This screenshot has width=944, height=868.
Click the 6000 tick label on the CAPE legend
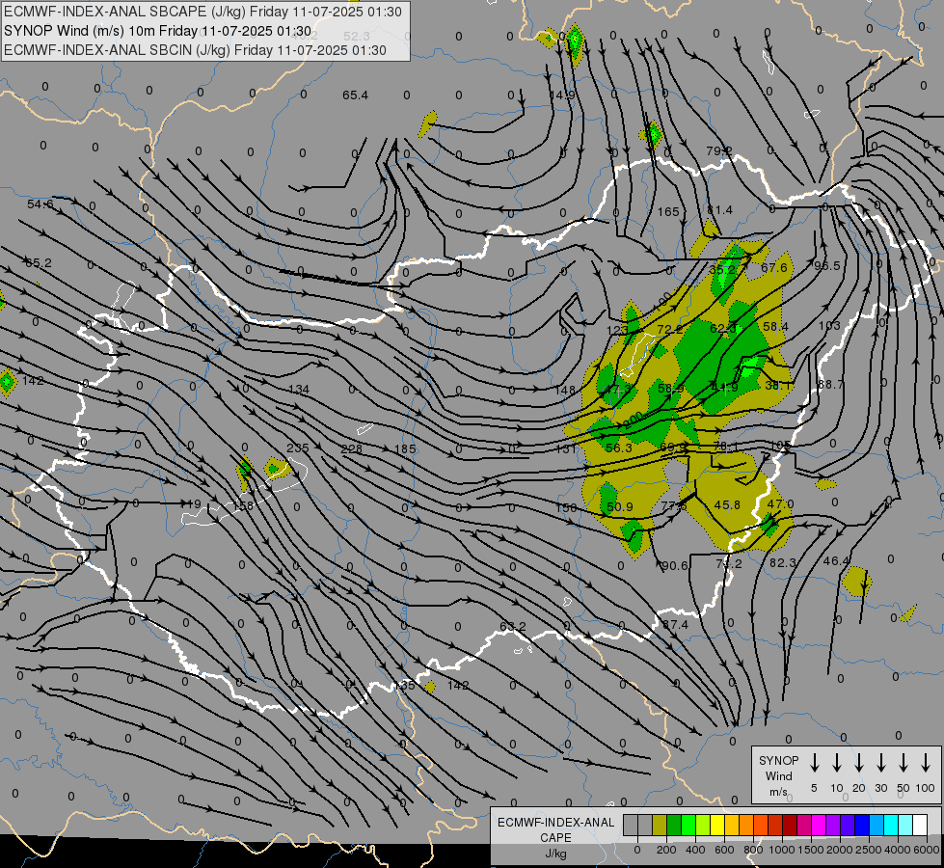(x=926, y=850)
